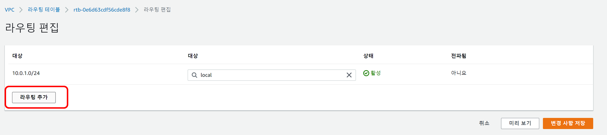Click the 상태 column header
The height and width of the screenshot is (135, 607).
tap(368, 56)
